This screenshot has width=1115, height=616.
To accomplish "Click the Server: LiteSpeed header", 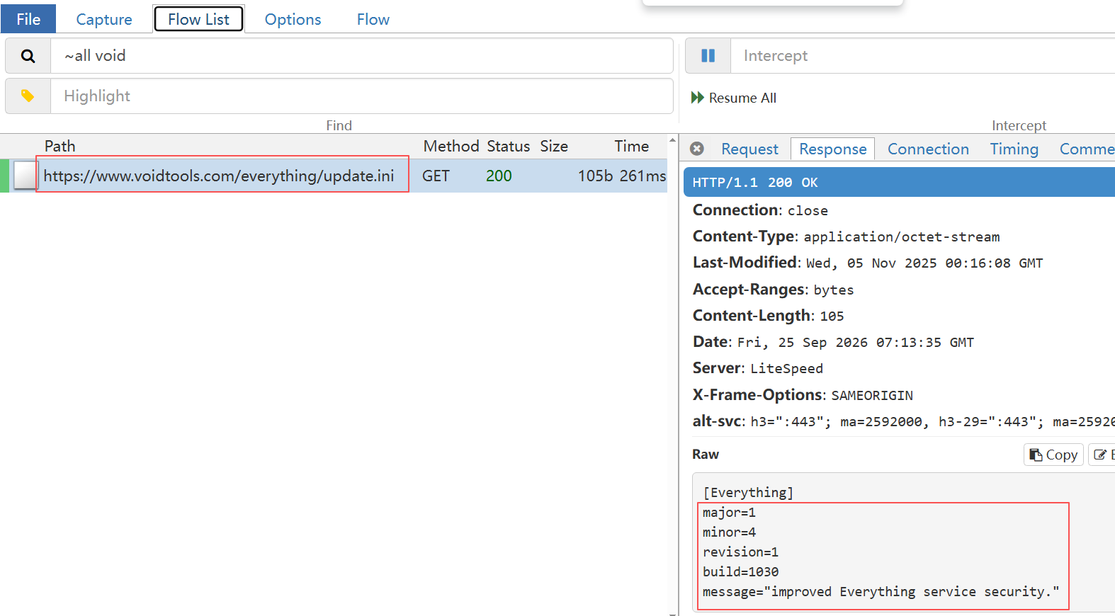I will [x=757, y=368].
